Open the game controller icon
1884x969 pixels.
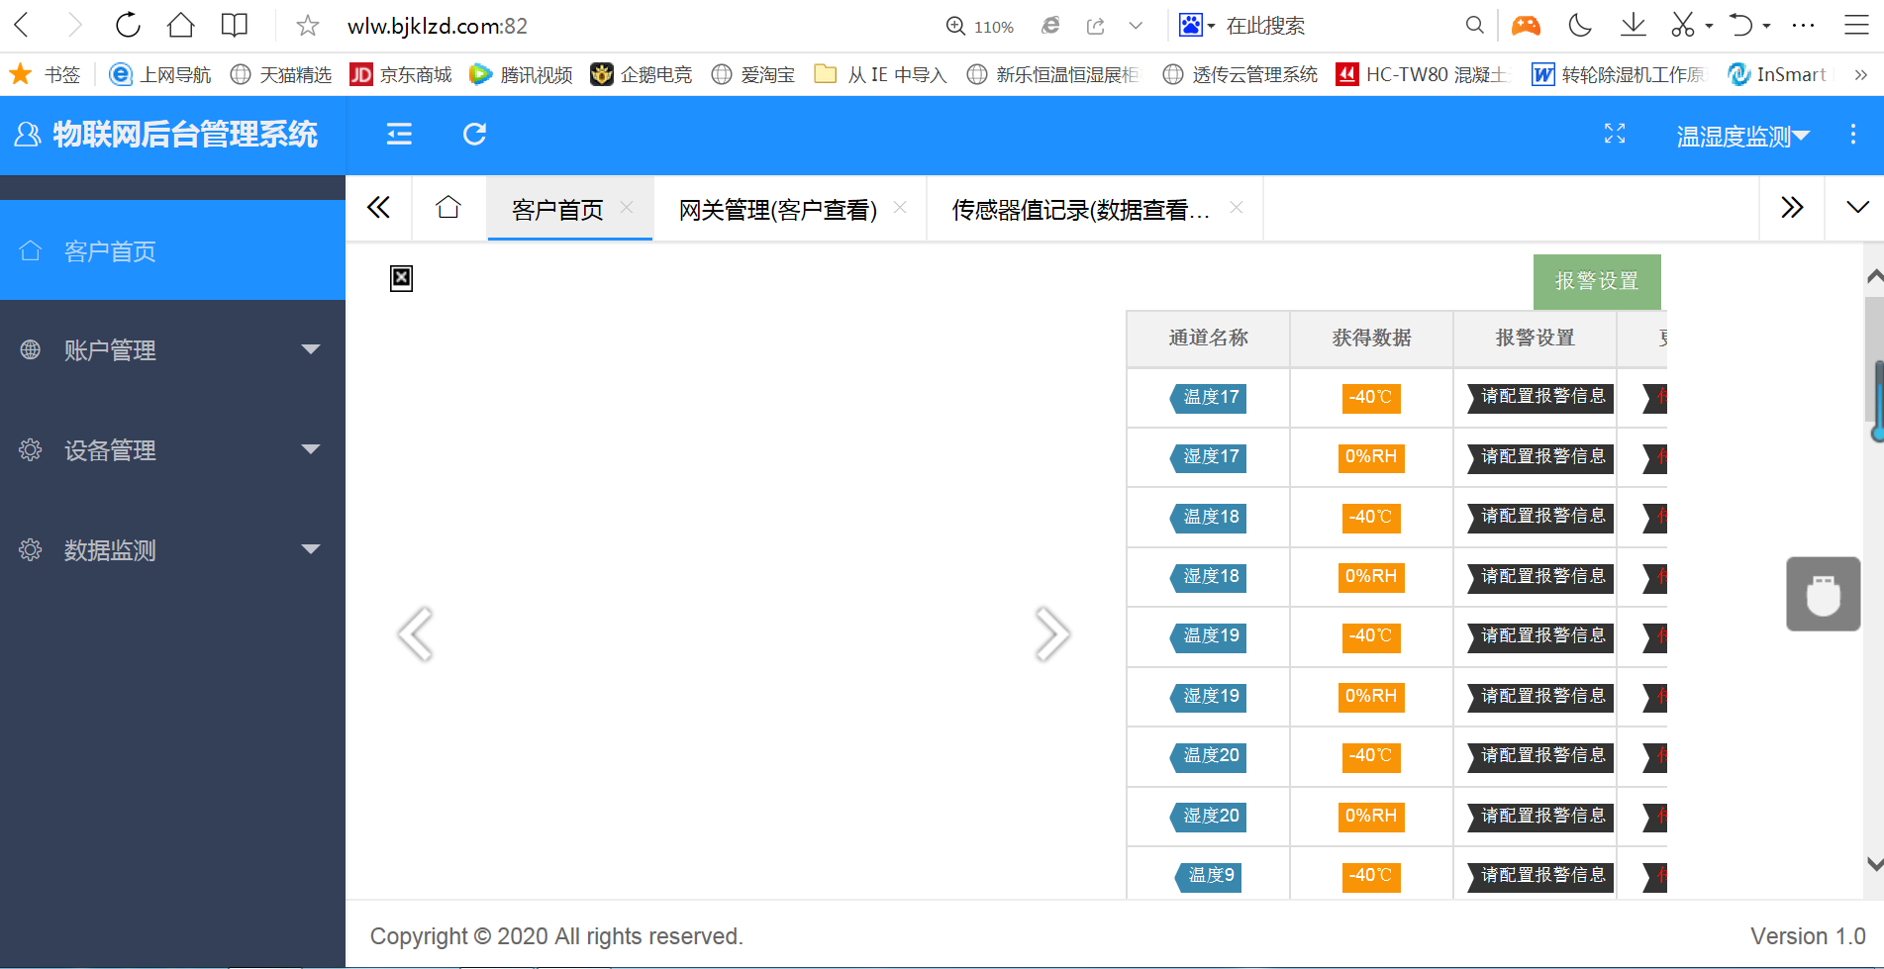(x=1527, y=26)
